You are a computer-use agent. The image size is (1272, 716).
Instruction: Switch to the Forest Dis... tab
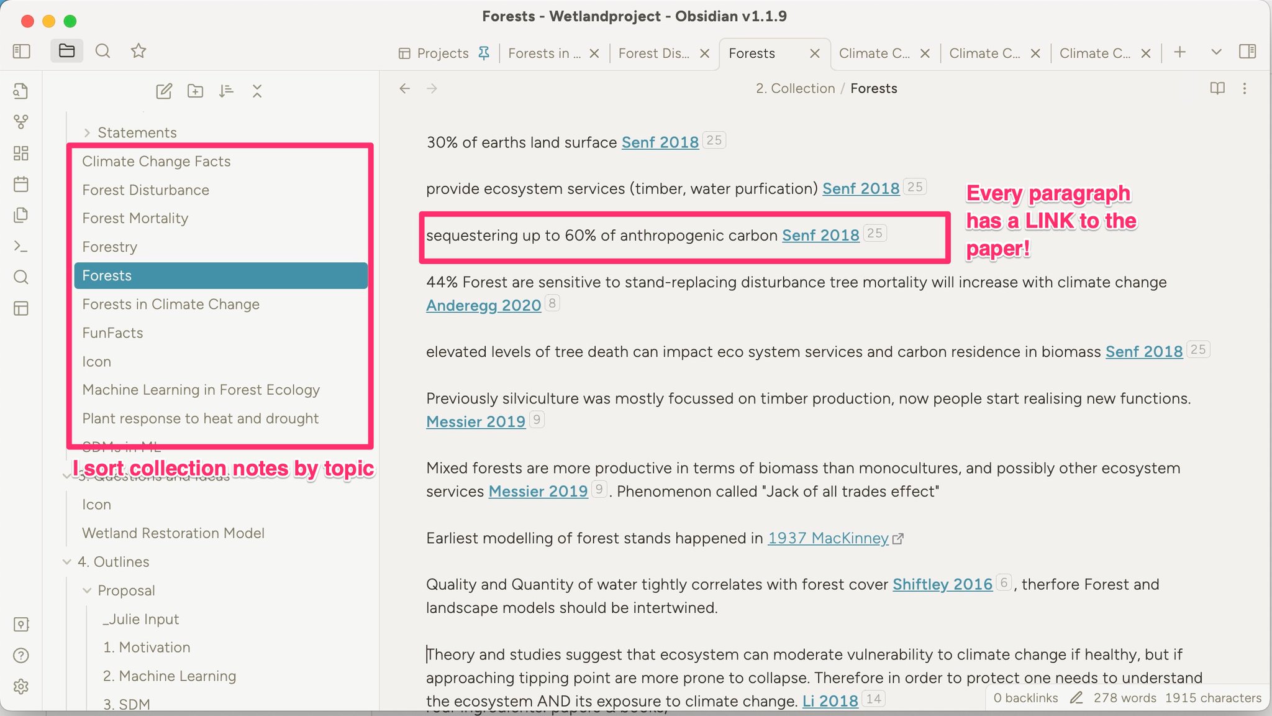tap(654, 53)
